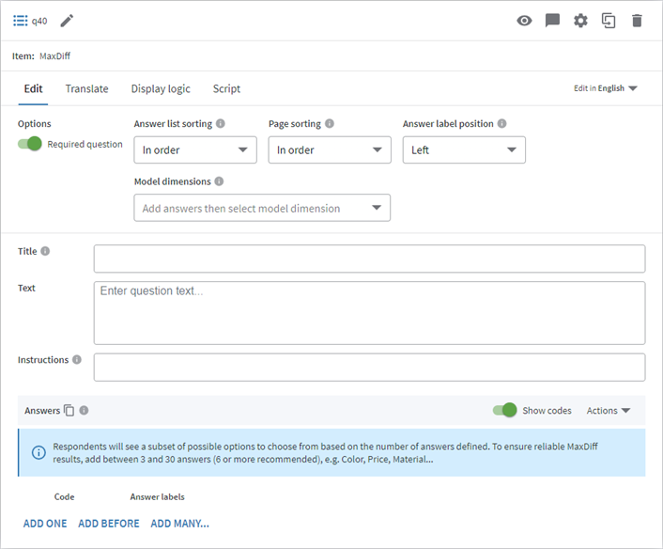Open the Answer label position dropdown

tap(464, 149)
